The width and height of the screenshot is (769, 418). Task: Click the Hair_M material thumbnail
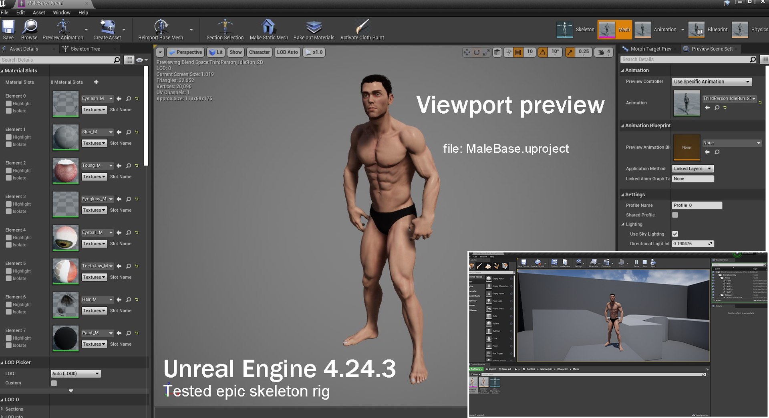(x=65, y=305)
